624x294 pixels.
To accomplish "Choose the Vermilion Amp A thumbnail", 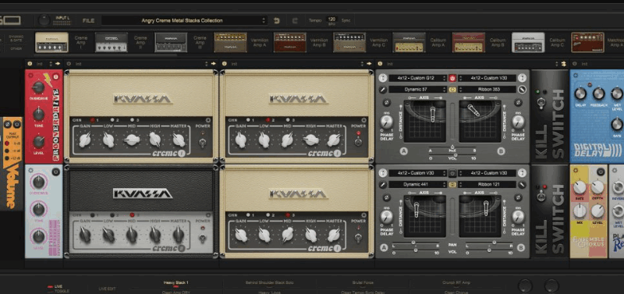I will point(230,42).
